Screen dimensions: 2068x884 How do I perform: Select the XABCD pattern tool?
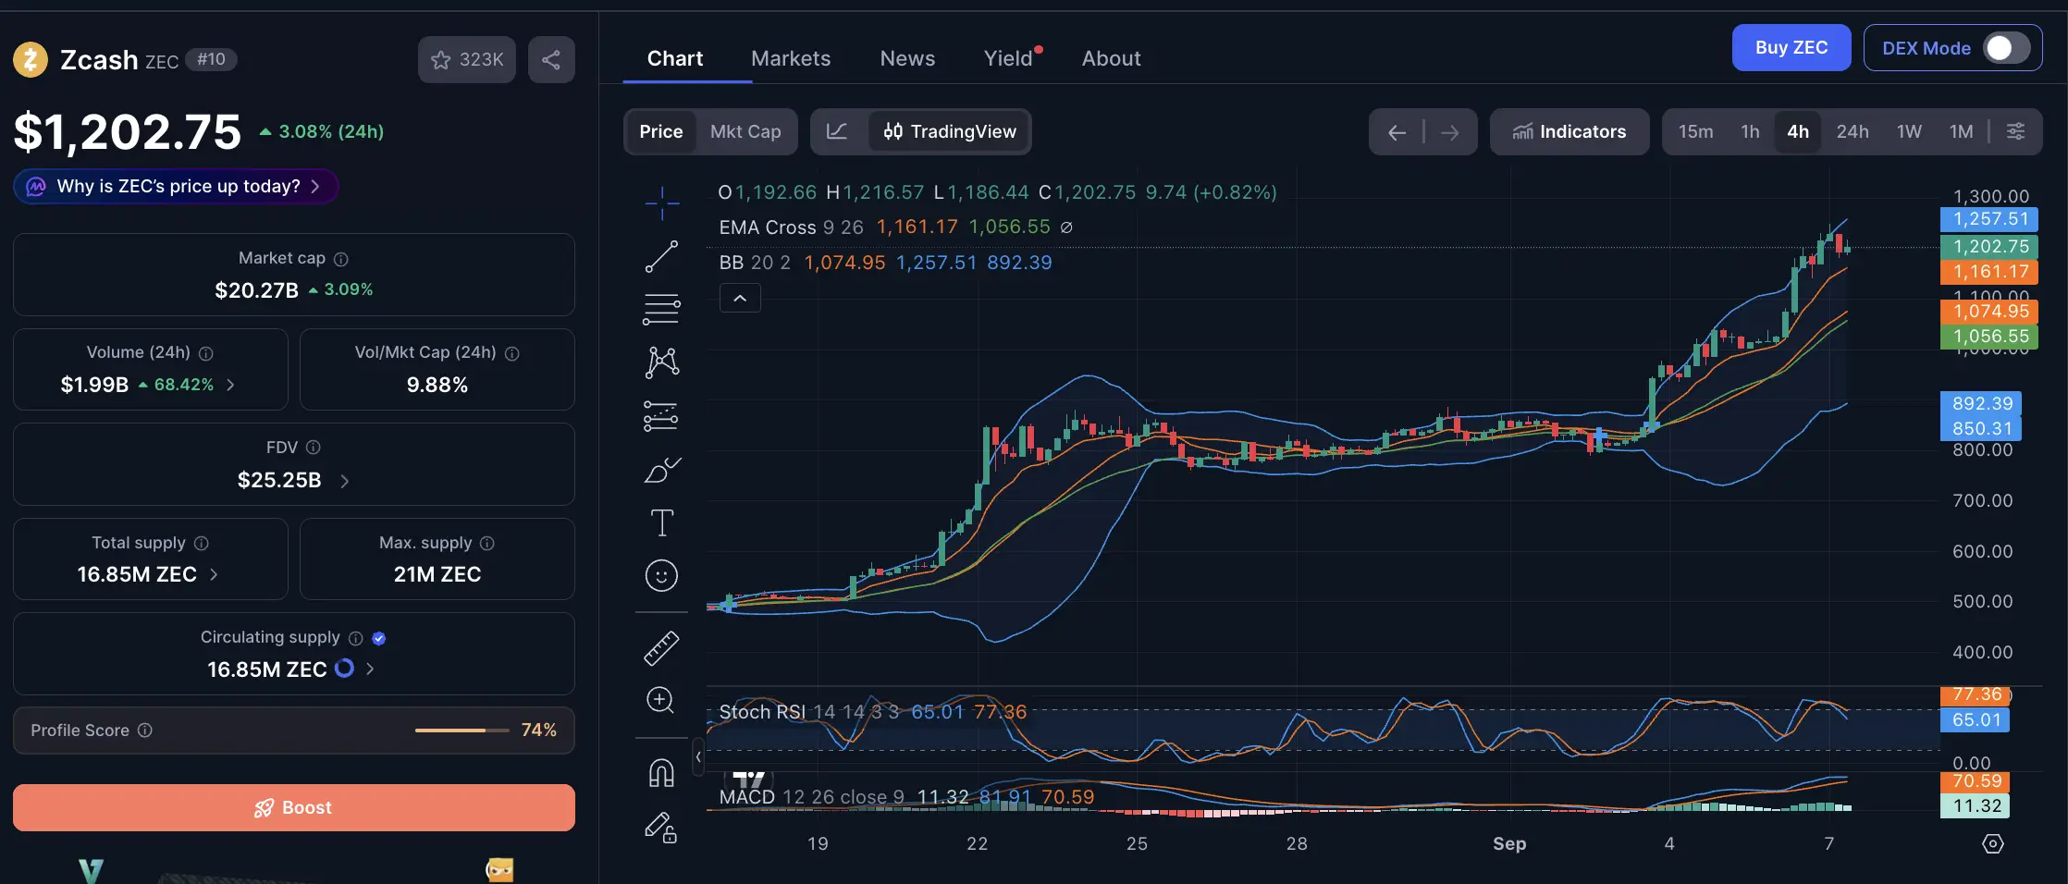tap(661, 362)
